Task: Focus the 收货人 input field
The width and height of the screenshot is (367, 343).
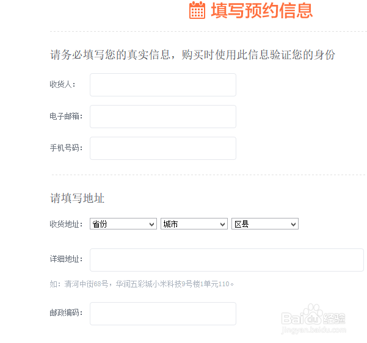Action: pyautogui.click(x=163, y=85)
